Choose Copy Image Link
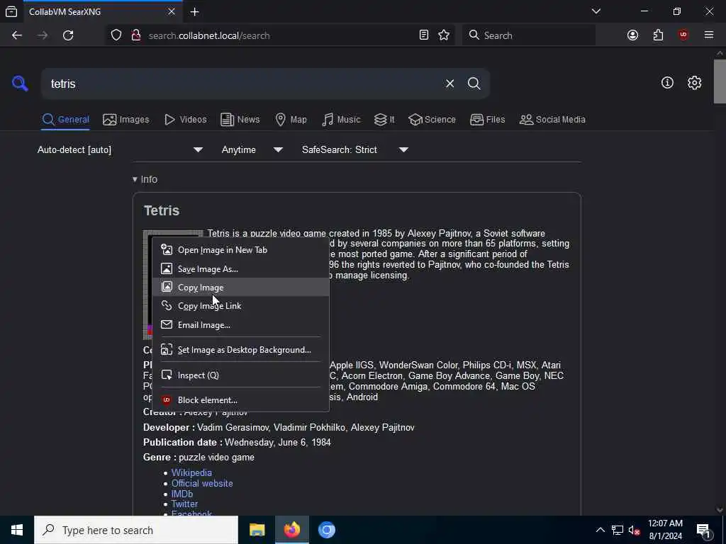The width and height of the screenshot is (726, 544). coord(240,306)
